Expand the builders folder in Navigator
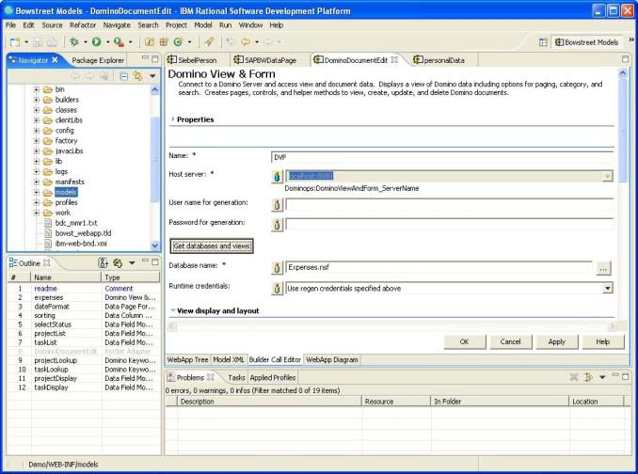Viewport: 638px width, 474px height. pos(37,100)
